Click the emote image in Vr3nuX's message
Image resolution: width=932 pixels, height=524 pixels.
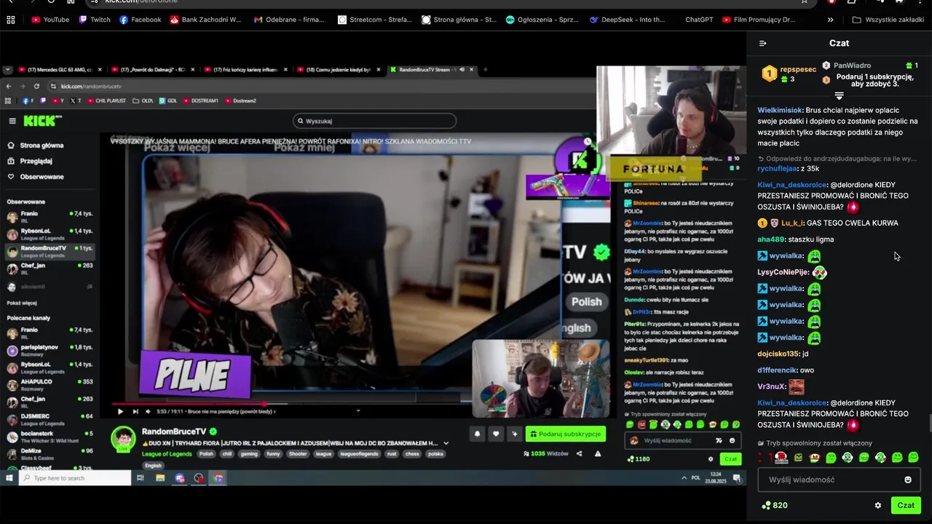(x=797, y=386)
